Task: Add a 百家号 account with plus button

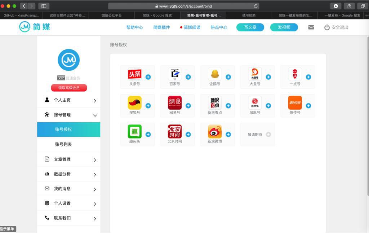Action: [188, 77]
